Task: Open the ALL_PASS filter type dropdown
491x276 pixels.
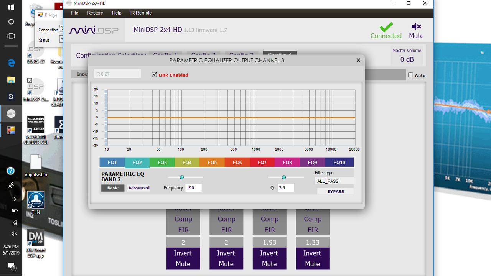Action: pos(334,181)
